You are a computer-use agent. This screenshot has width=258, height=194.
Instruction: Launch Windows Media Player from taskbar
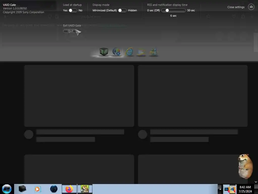pos(37,189)
